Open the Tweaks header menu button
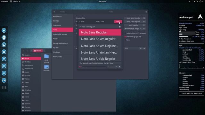 [x=146, y=12]
